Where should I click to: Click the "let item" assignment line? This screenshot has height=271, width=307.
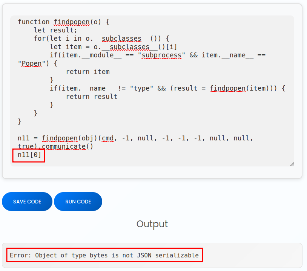113,47
